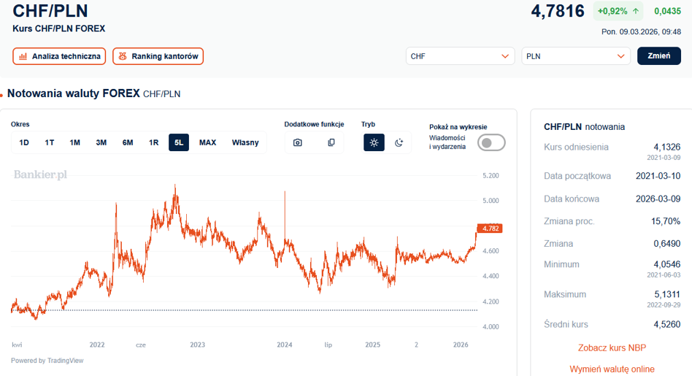
Task: Click the Kurs odniesienia value 4,1326
Action: tap(667, 147)
